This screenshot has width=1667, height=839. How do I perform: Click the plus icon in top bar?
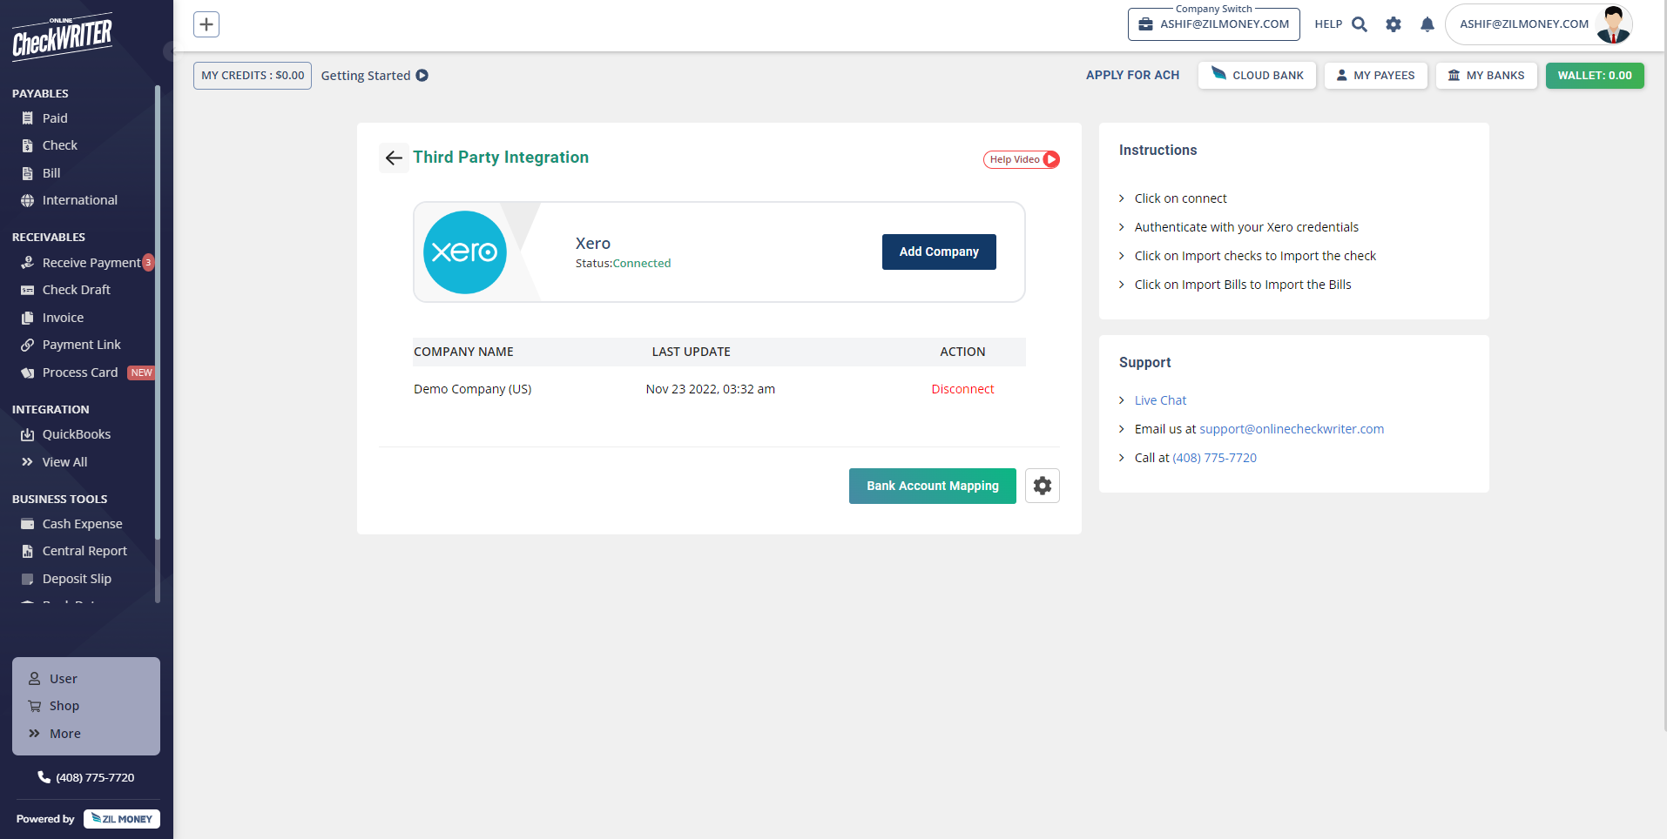[206, 24]
